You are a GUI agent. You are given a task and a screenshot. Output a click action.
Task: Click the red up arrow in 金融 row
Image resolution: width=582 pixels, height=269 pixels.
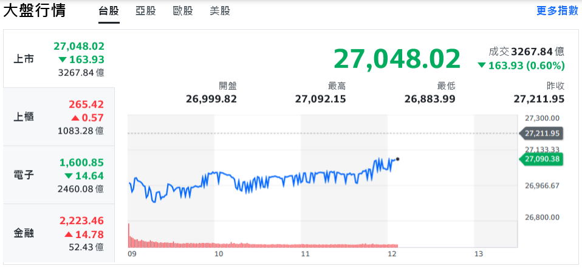[69, 234]
